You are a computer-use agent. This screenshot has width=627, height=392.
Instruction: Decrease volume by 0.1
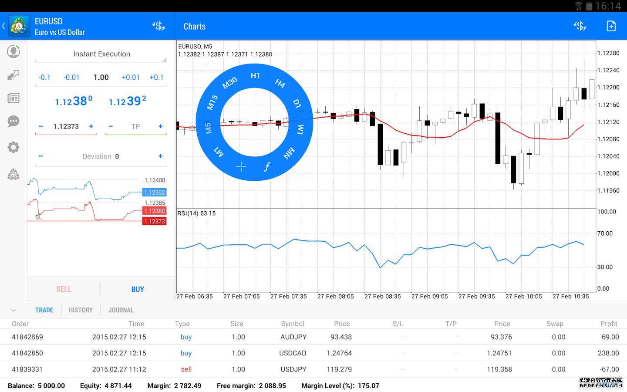[44, 78]
